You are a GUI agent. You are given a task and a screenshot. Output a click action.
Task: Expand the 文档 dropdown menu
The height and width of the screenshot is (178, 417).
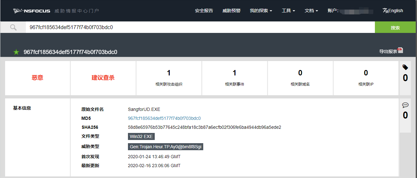[x=311, y=11]
